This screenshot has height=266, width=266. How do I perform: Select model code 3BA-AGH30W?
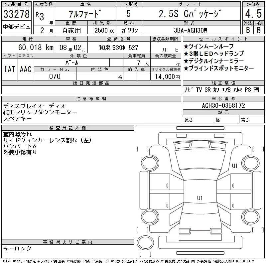tap(191, 30)
